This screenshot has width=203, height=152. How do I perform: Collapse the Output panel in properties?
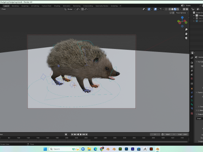197,114
